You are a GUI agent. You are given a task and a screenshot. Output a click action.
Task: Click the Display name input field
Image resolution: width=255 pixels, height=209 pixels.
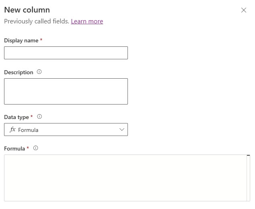(66, 53)
